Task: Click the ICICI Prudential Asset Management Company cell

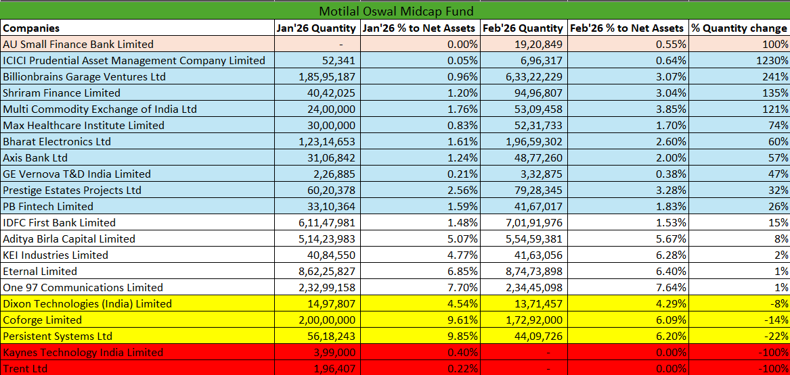Action: point(137,60)
